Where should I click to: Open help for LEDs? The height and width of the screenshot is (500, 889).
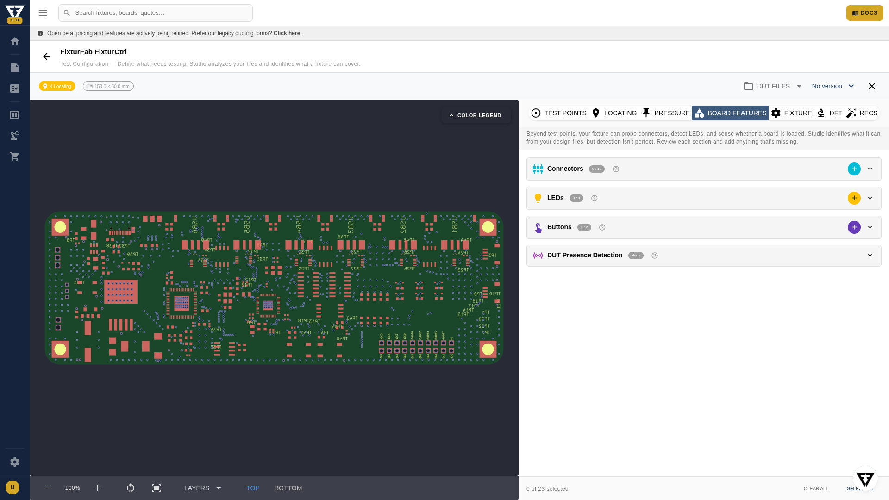(595, 198)
